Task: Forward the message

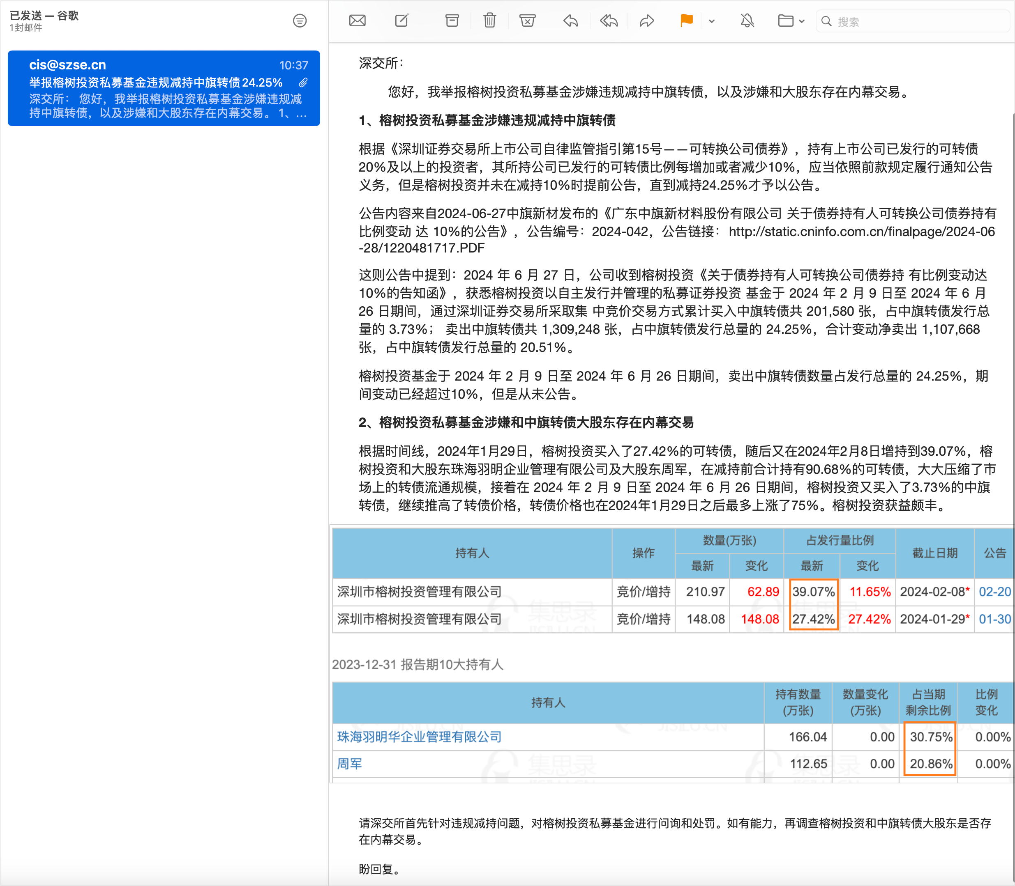Action: [x=647, y=21]
